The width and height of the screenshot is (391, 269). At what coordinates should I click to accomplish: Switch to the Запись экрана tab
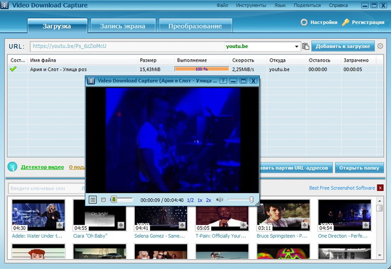[x=123, y=26]
